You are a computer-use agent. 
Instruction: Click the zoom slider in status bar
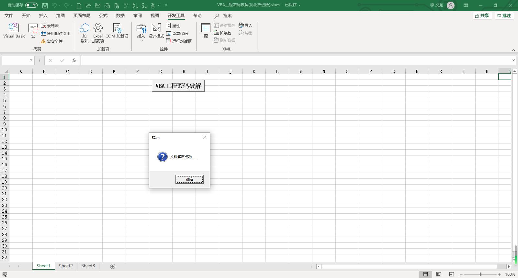(x=480, y=274)
